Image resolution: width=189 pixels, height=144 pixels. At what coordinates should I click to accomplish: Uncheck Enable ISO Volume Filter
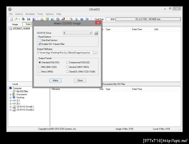click(40, 44)
